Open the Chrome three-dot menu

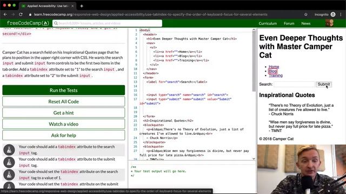(341, 15)
